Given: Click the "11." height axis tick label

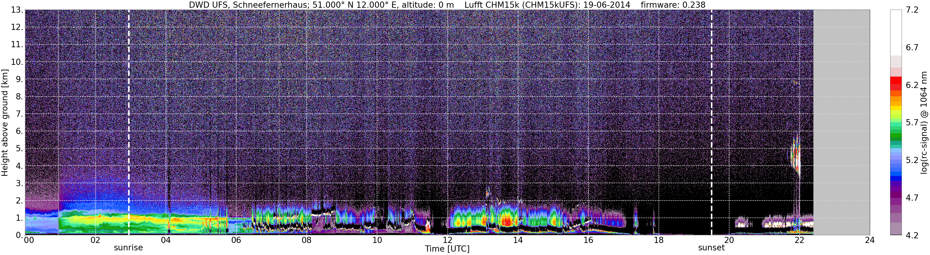Looking at the screenshot, I should click(17, 45).
